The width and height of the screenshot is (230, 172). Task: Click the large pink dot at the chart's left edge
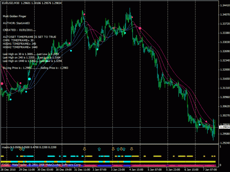pos(2,84)
